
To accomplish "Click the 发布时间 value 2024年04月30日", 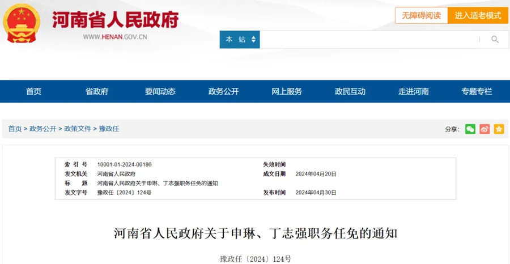I will click(316, 193).
